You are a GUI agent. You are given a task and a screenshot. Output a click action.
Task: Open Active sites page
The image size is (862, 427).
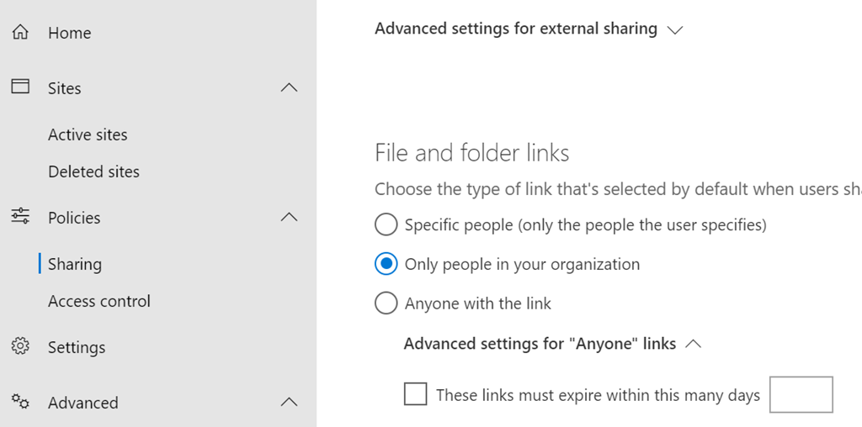click(88, 134)
